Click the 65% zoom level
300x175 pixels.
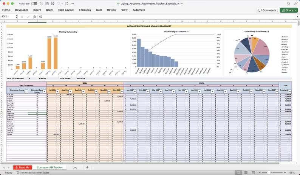tap(292, 173)
